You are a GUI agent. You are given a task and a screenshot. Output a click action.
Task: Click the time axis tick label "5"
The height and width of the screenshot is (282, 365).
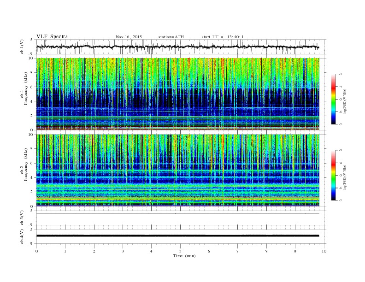pyautogui.click(x=180, y=251)
